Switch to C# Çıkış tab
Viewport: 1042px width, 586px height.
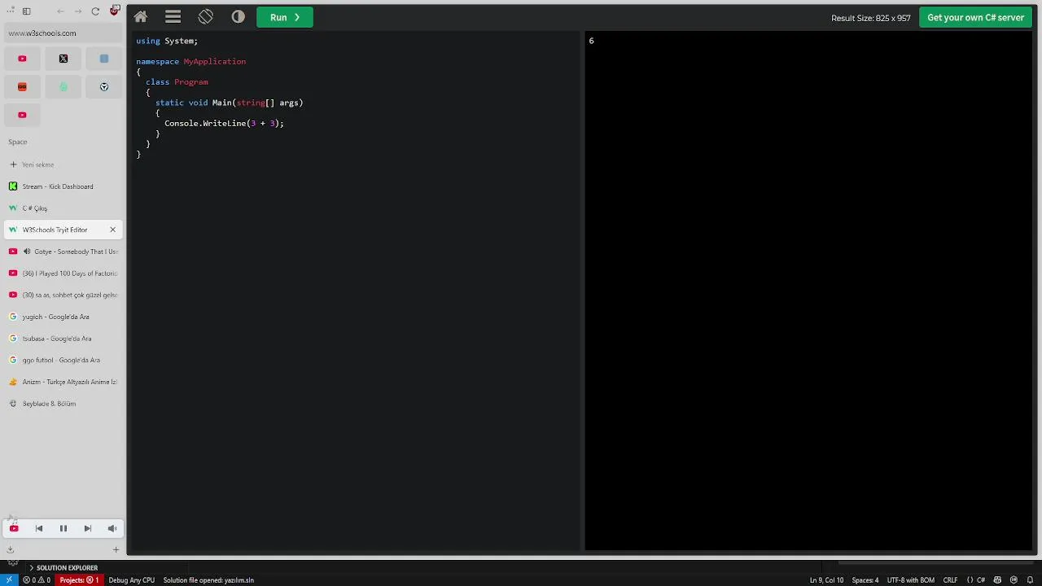click(x=63, y=208)
